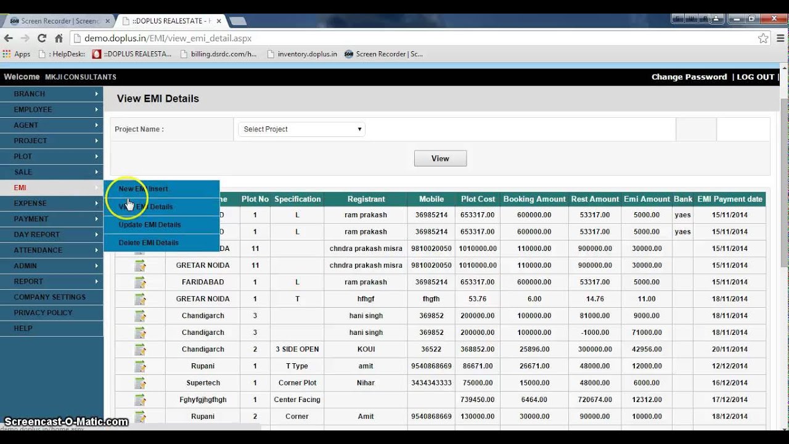Open COMPANY SETTINGS in sidebar
The image size is (789, 444).
pos(52,297)
